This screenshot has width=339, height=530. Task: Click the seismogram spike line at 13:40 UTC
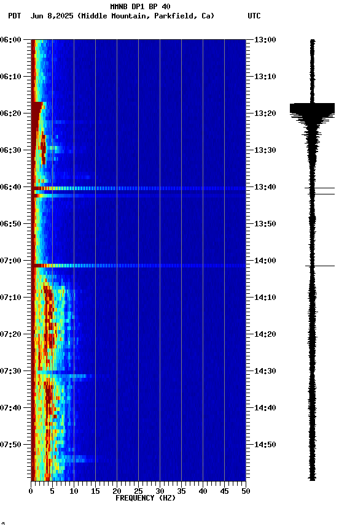pos(320,188)
